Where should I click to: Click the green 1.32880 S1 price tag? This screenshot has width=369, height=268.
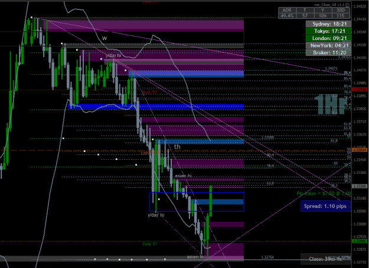[x=360, y=241]
